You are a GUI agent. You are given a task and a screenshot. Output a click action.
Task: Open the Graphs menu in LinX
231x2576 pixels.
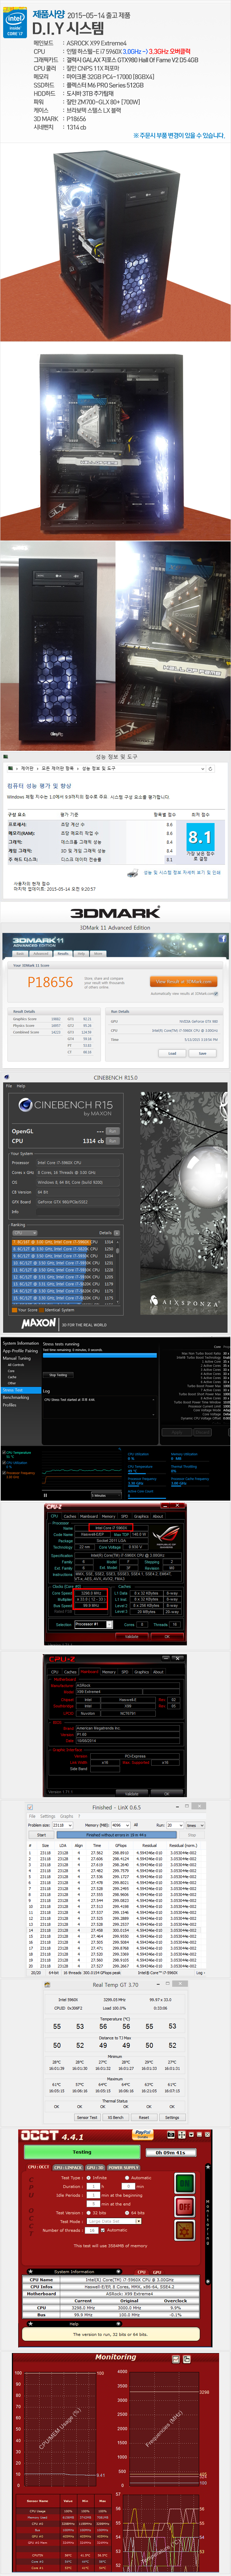(x=66, y=1816)
